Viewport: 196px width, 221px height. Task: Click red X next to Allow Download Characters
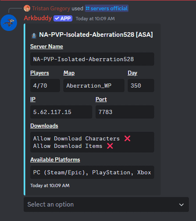tap(127, 138)
